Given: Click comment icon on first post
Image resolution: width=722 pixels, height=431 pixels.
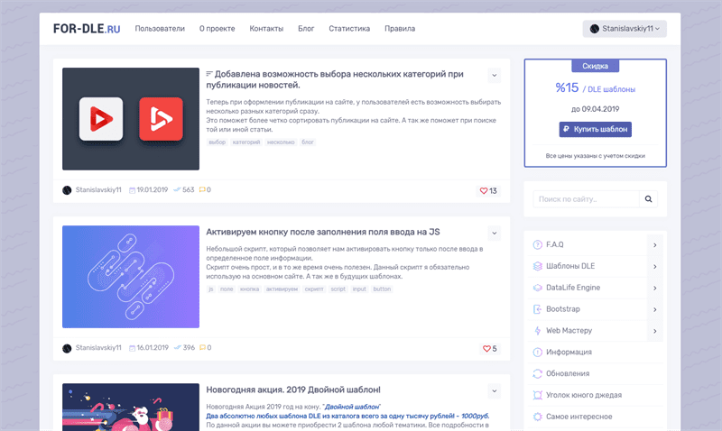Looking at the screenshot, I should [202, 190].
